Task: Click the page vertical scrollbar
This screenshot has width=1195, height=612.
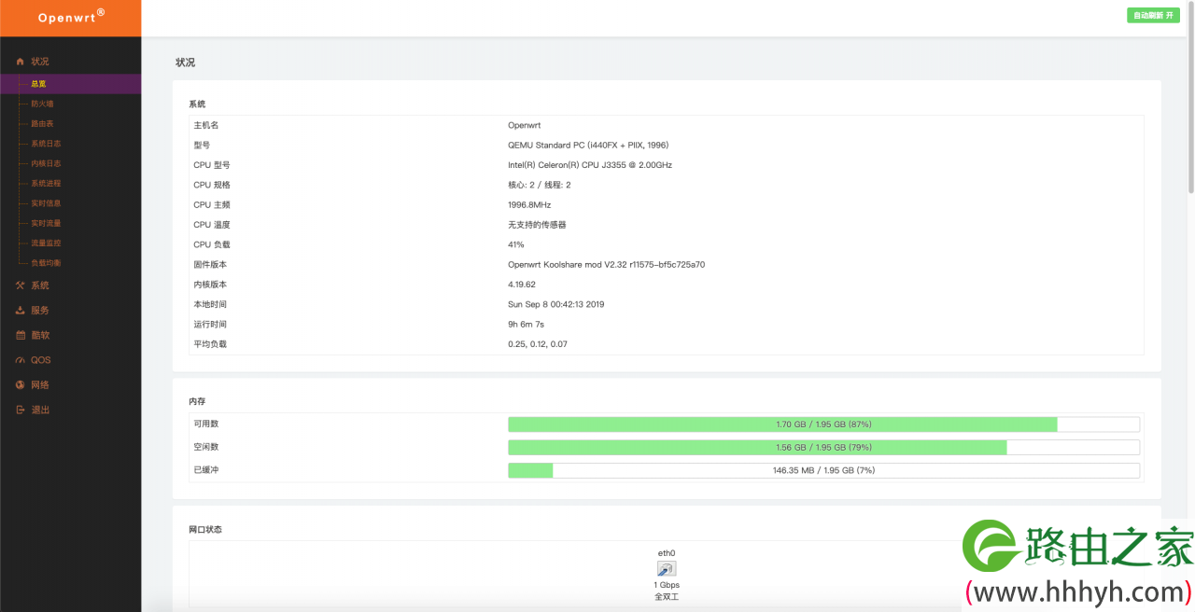Action: (x=1190, y=98)
